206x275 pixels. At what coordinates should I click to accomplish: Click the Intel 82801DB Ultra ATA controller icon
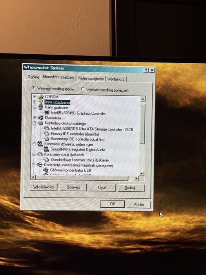(47, 128)
